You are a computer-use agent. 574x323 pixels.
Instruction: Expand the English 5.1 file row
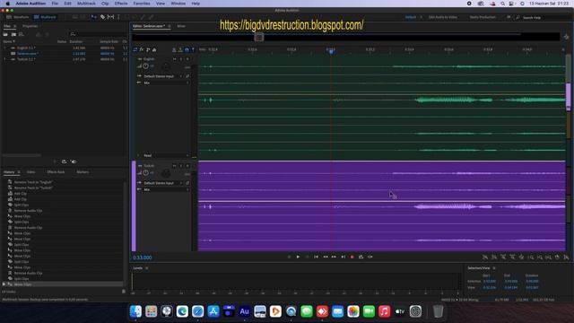pyautogui.click(x=4, y=48)
